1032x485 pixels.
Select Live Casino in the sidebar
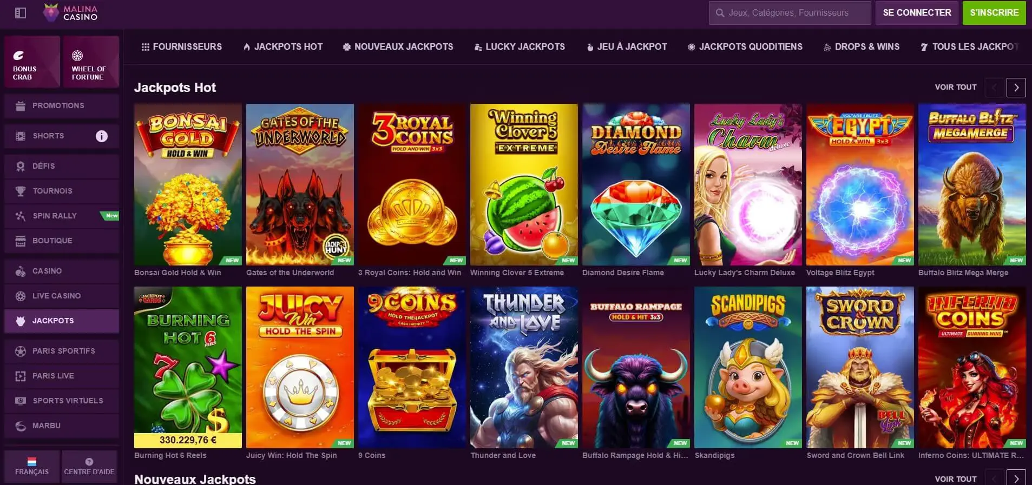point(62,296)
